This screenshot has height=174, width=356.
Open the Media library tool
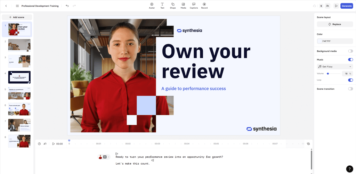tap(183, 6)
